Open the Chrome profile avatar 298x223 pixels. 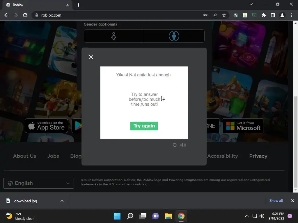click(282, 15)
